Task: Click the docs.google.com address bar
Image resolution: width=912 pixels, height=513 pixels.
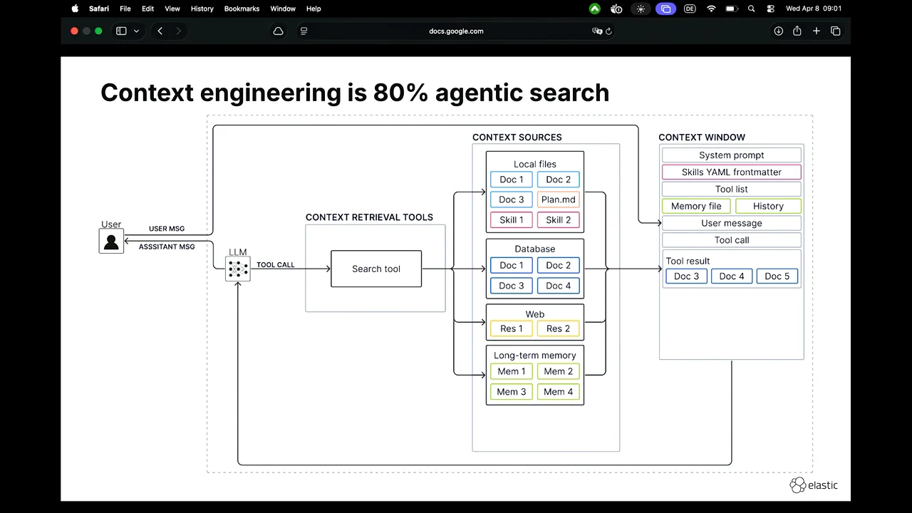Action: click(x=456, y=31)
